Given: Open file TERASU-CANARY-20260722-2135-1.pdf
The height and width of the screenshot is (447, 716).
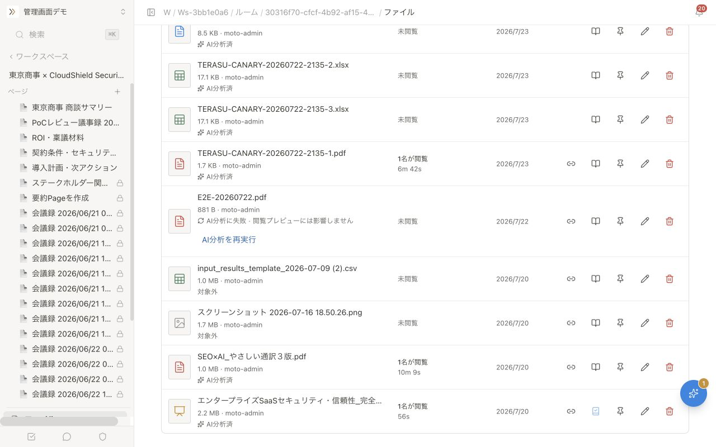Looking at the screenshot, I should click(271, 153).
